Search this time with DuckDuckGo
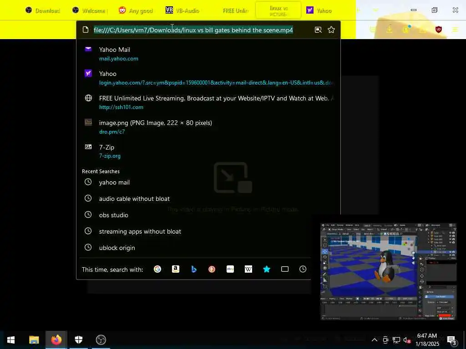 pyautogui.click(x=212, y=269)
